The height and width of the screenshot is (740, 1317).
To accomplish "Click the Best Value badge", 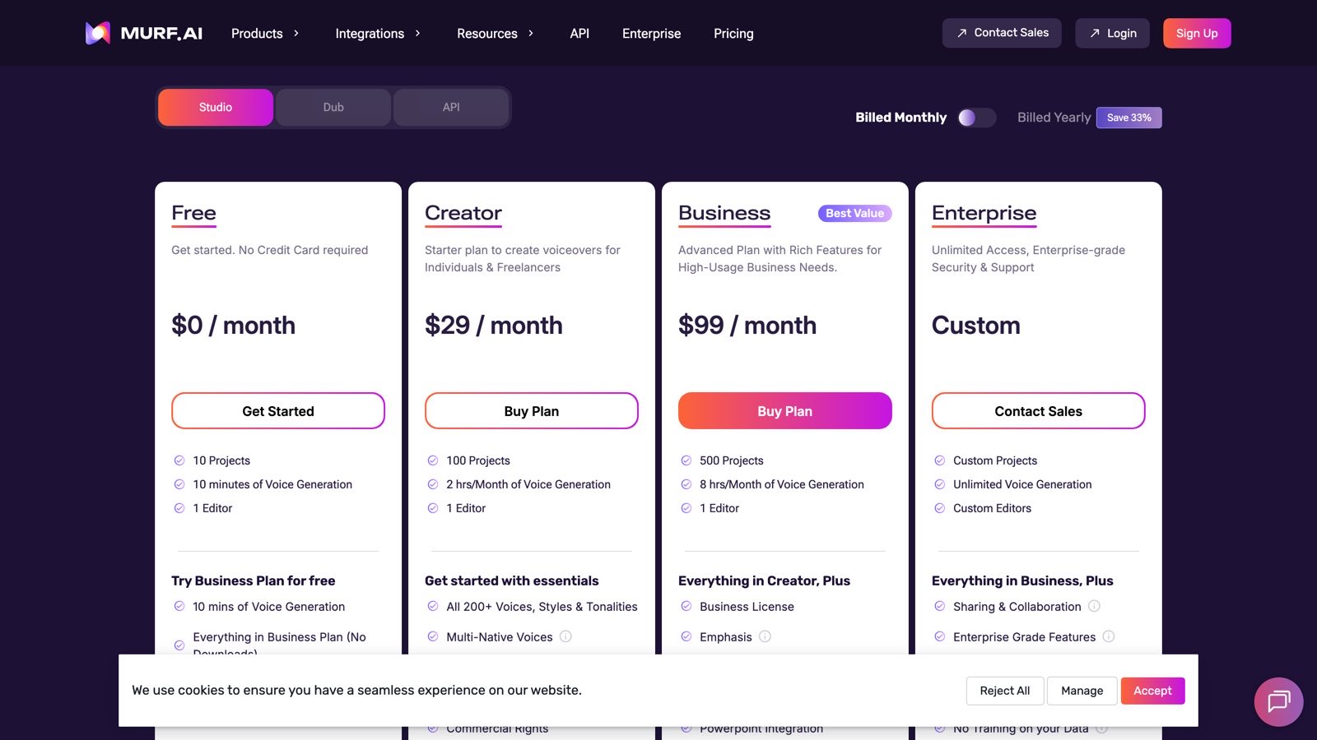I will [854, 213].
